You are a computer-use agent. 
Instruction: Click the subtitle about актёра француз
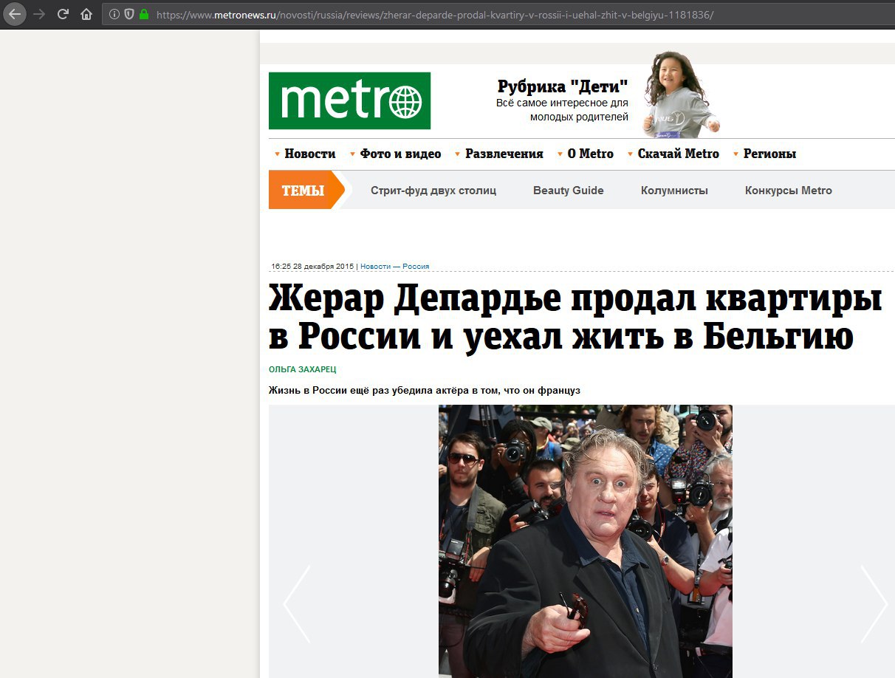click(x=425, y=390)
